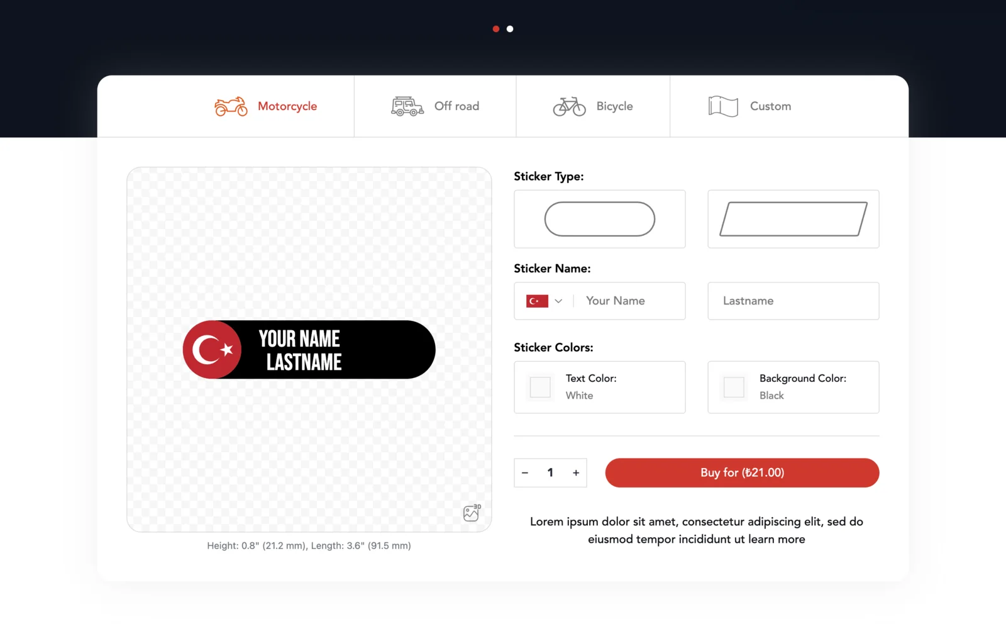This screenshot has height=629, width=1006.
Task: Click the red motorcycle icon
Action: pos(231,106)
